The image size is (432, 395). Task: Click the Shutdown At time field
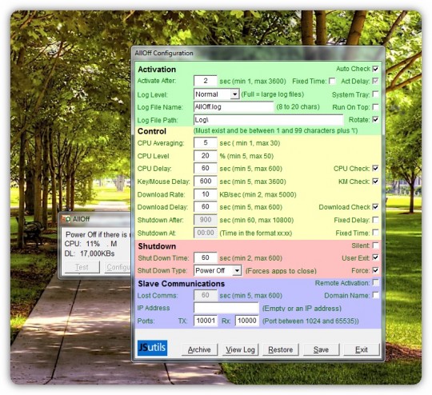point(206,233)
